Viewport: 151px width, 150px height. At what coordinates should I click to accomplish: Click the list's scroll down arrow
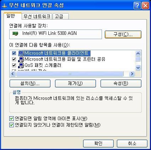pos(138,68)
